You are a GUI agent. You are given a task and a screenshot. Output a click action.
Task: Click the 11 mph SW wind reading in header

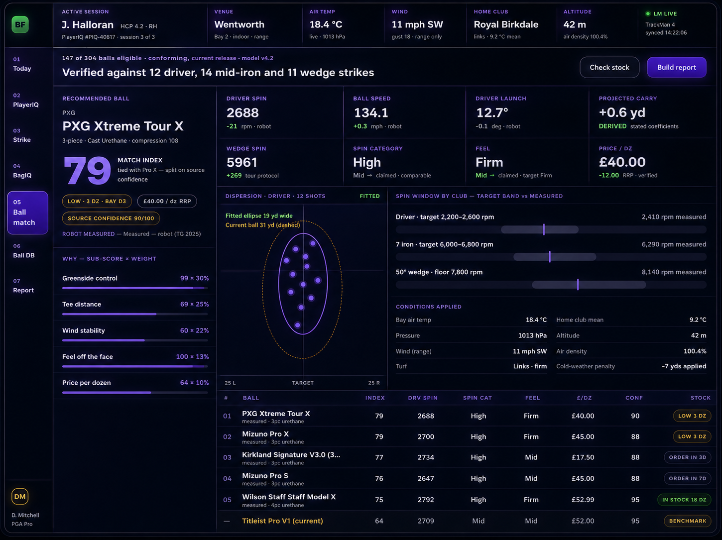tap(417, 24)
